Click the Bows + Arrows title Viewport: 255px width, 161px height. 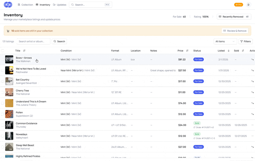point(24,58)
